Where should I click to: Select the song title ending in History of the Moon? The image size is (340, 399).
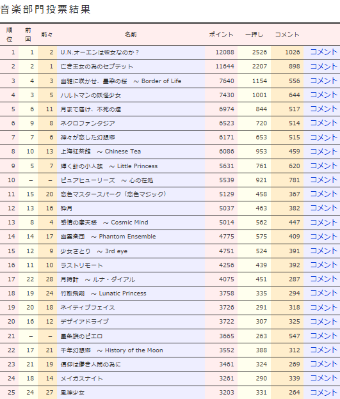coord(111,350)
